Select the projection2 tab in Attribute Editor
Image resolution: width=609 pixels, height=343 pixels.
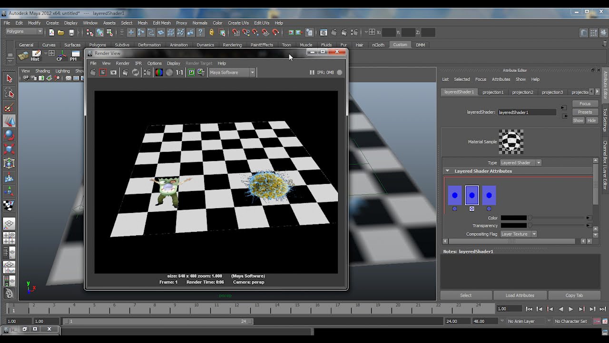pyautogui.click(x=522, y=92)
